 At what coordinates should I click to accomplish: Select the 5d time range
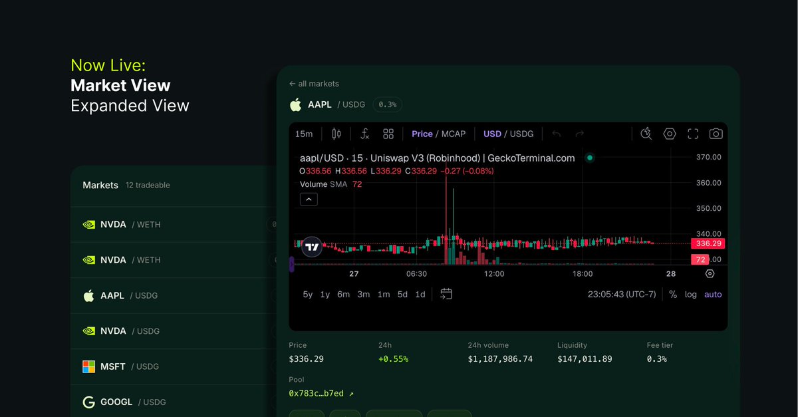tap(402, 294)
